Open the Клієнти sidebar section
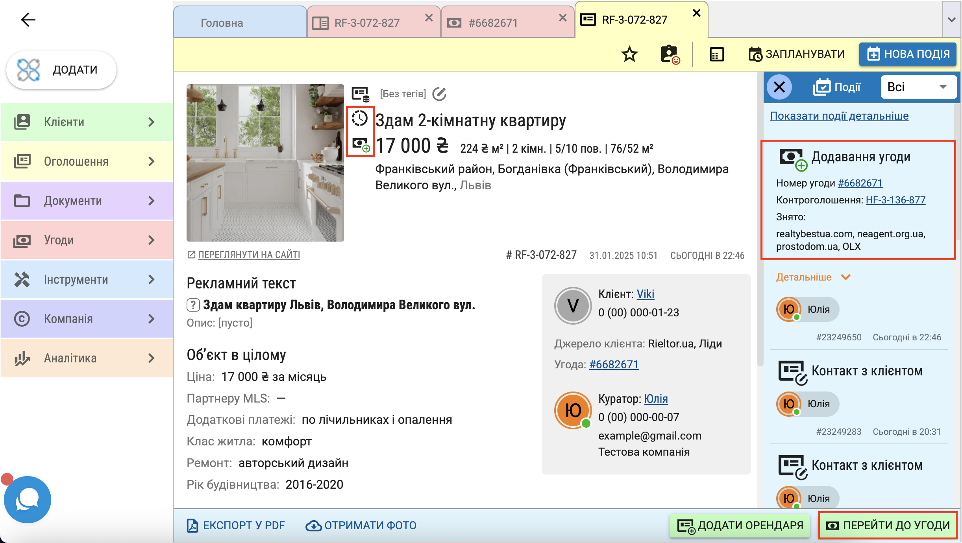This screenshot has height=543, width=962. (87, 122)
